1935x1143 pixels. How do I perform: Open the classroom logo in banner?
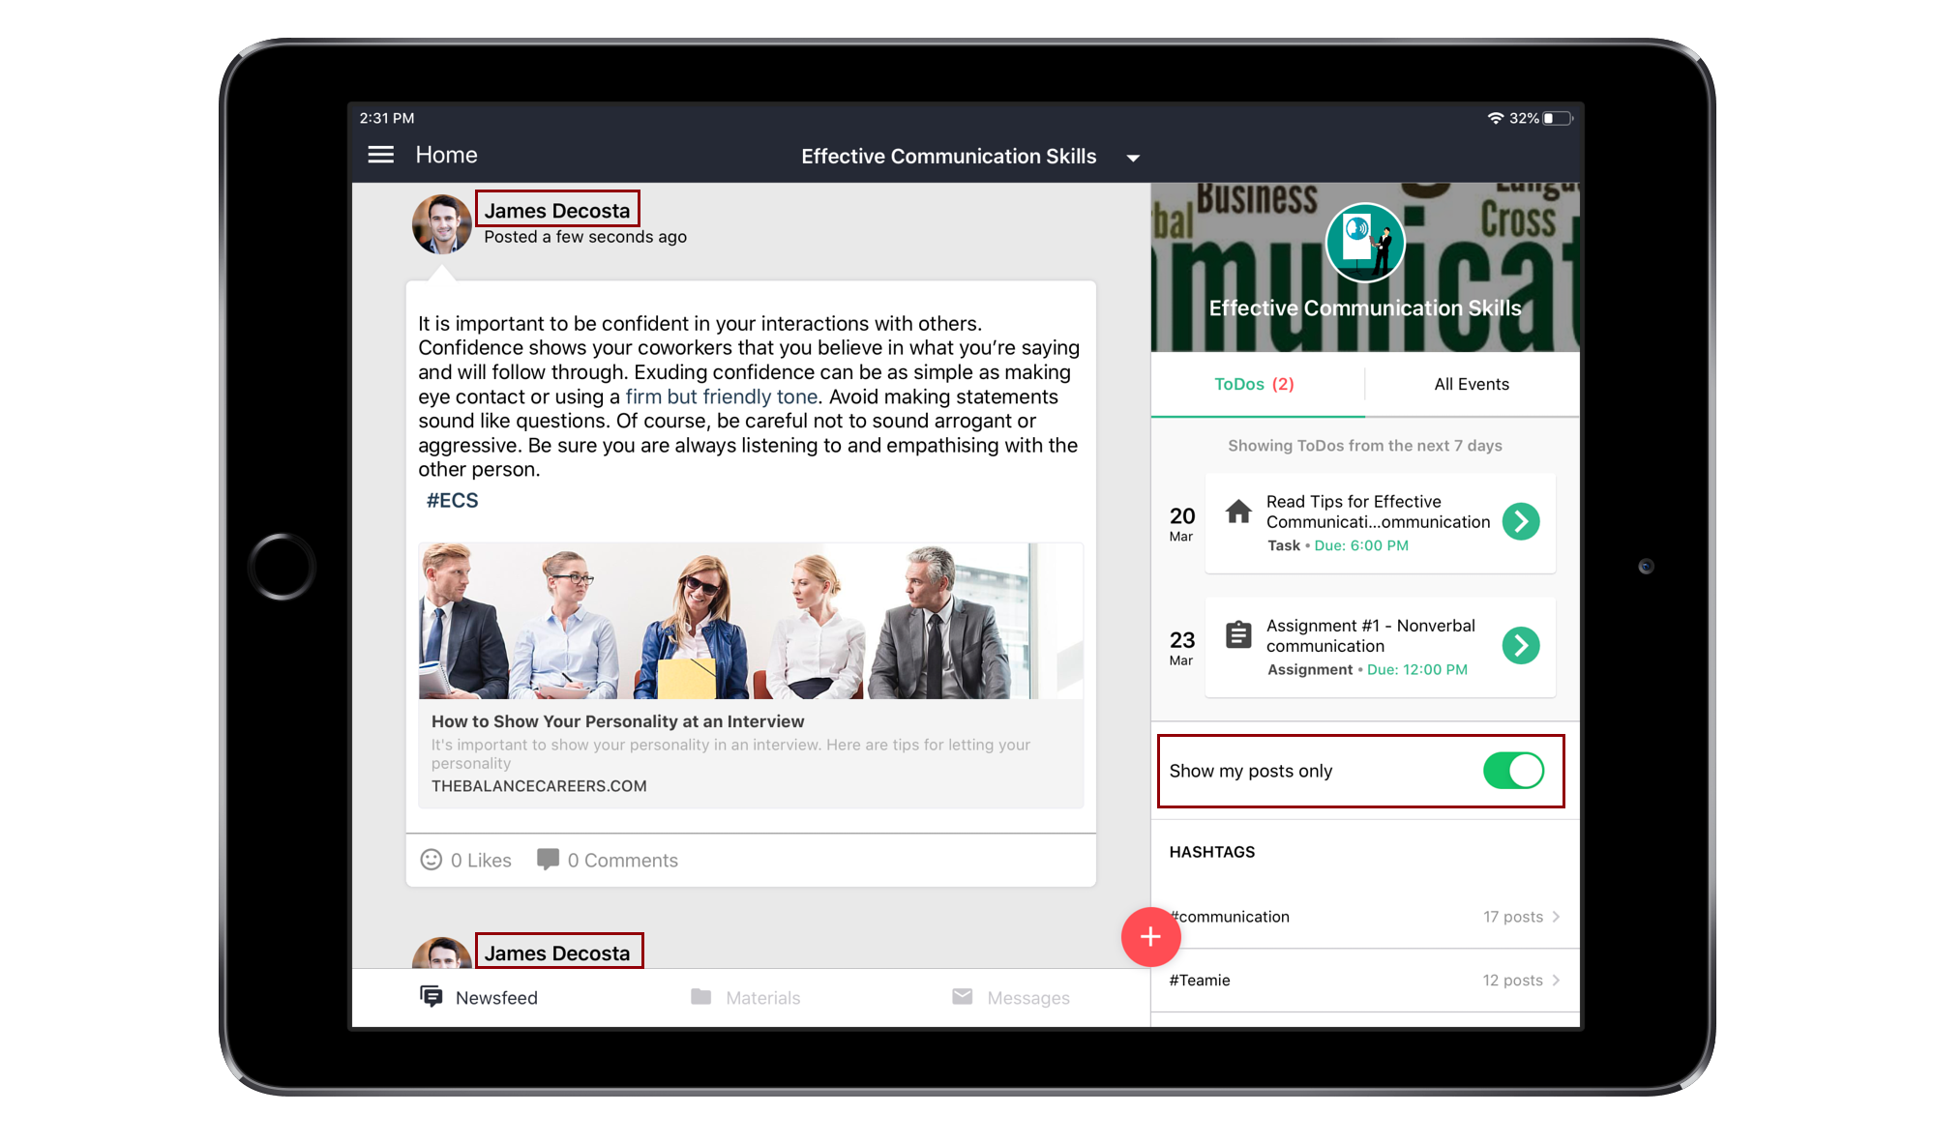tap(1365, 243)
